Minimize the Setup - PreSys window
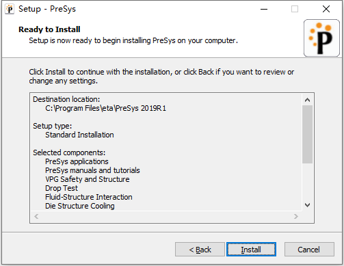 click(264, 10)
